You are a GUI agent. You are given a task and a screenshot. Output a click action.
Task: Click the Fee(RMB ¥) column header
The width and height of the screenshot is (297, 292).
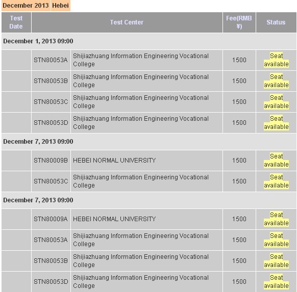[x=239, y=22]
